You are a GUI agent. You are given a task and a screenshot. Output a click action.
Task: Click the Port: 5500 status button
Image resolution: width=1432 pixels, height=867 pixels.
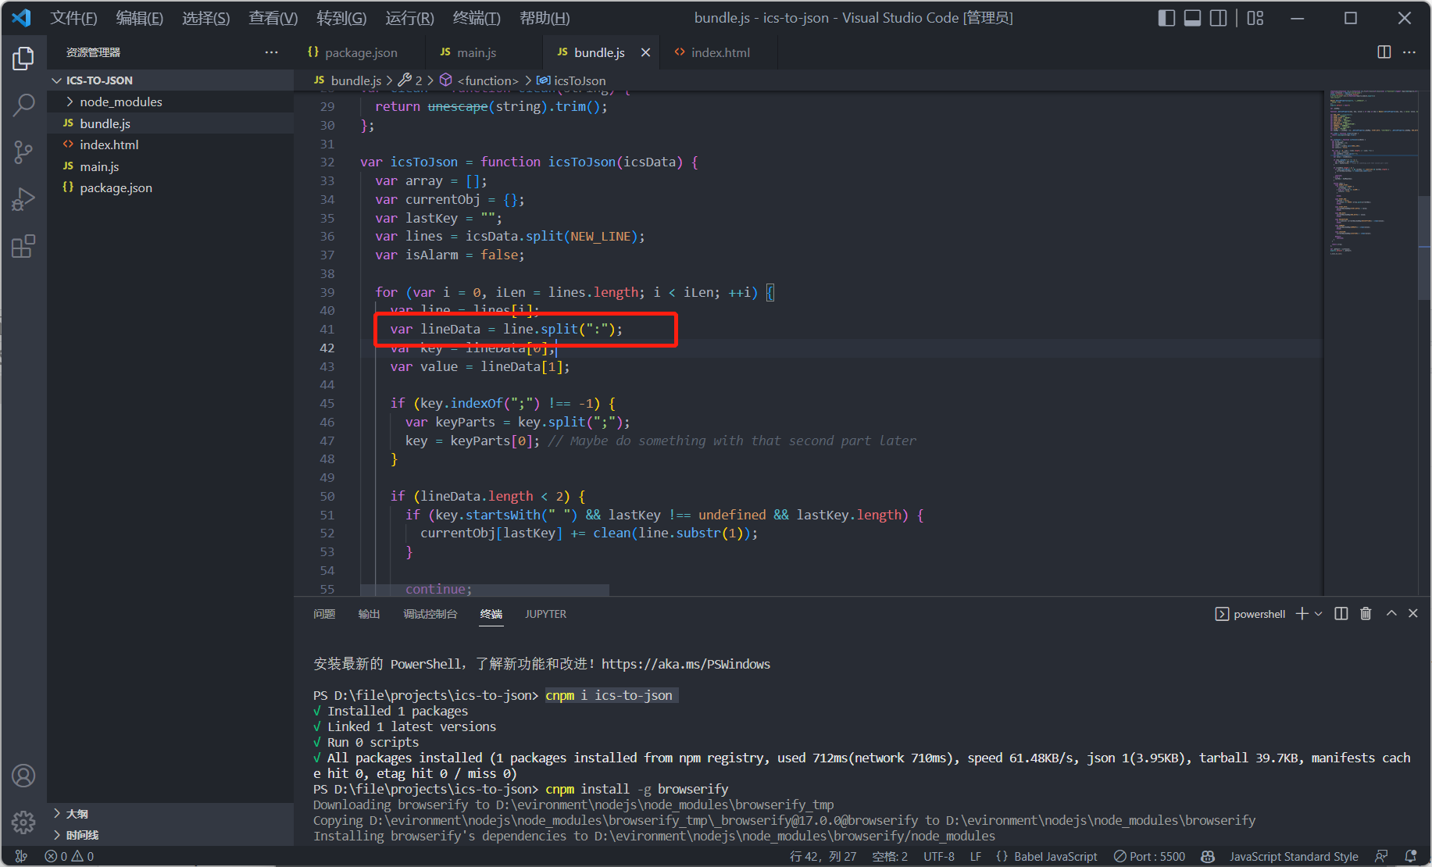tap(1149, 857)
